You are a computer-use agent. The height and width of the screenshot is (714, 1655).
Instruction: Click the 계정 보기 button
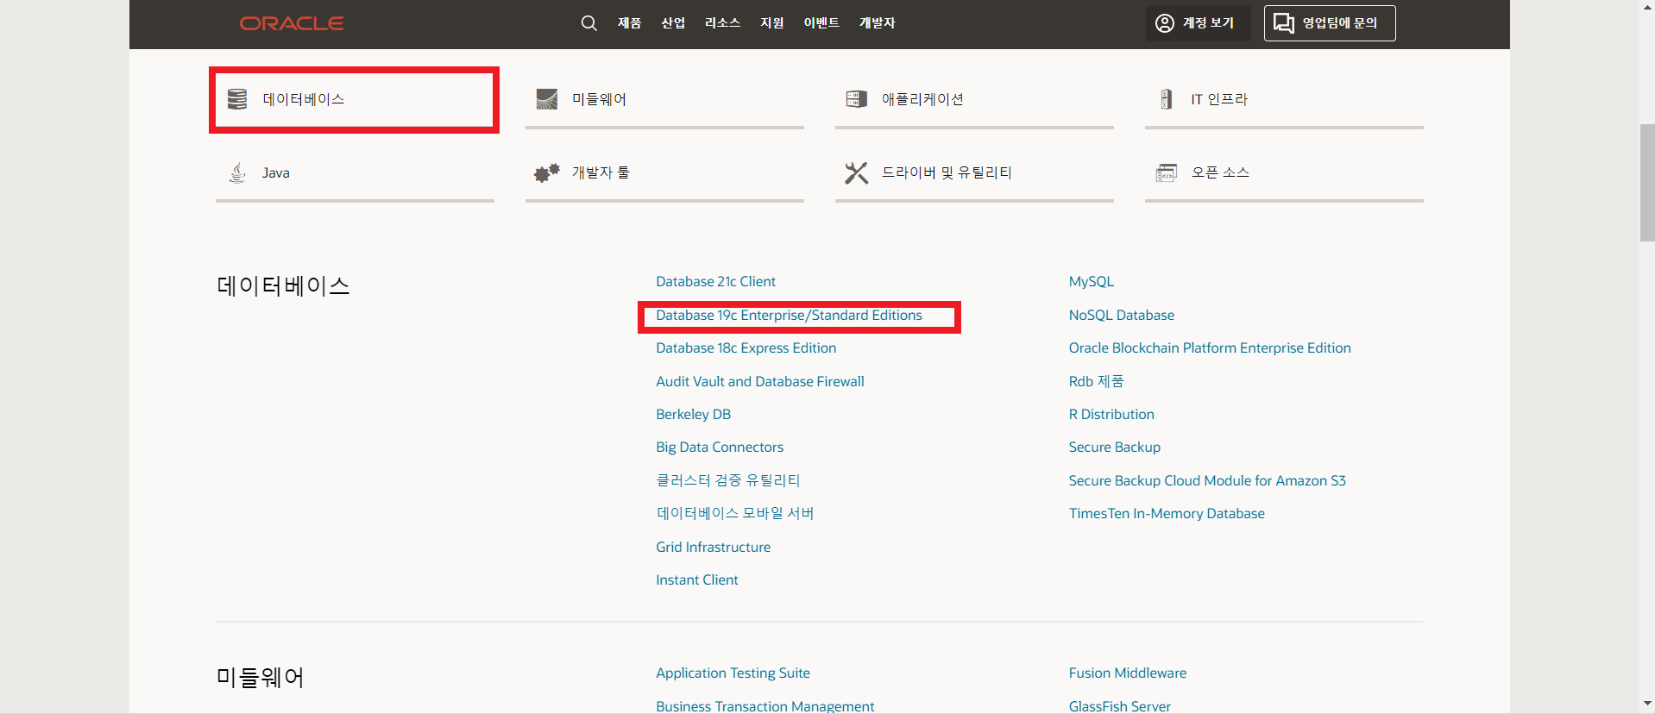coord(1198,23)
